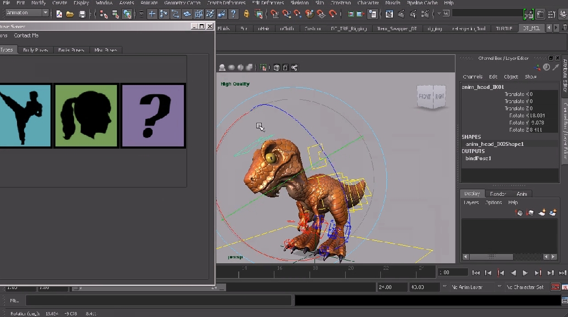Viewport: 568px width, 317px height.
Task: Select the Custom shelf tab
Action: [313, 28]
